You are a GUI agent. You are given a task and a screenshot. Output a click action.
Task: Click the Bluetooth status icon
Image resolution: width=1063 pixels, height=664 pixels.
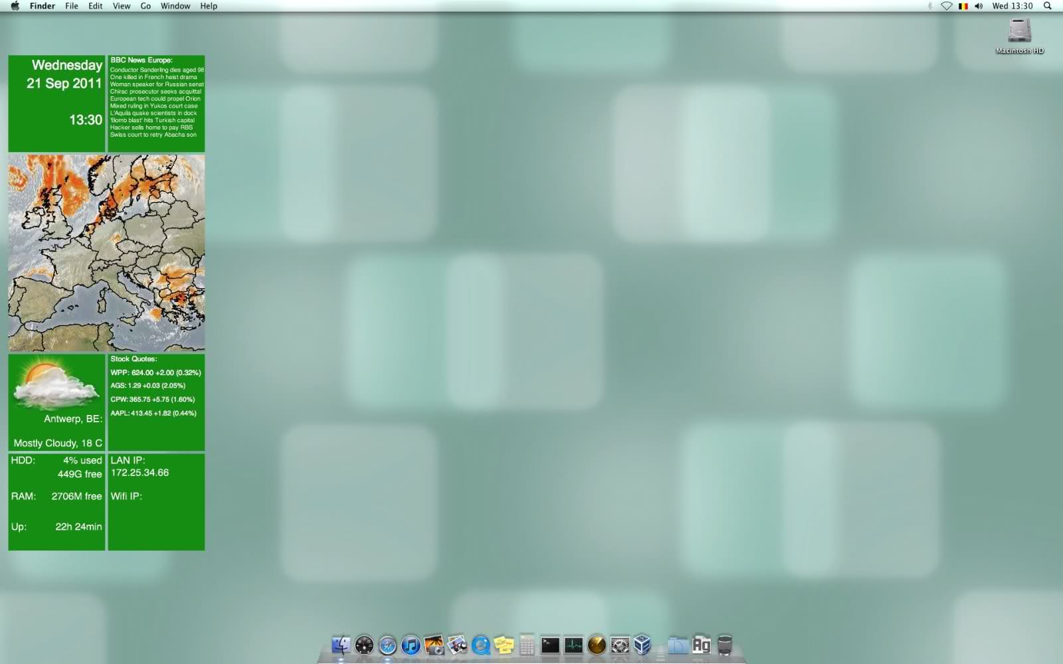929,6
